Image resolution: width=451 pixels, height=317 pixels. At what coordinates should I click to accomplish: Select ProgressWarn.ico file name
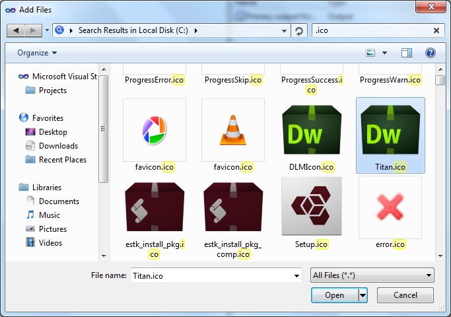pos(390,80)
